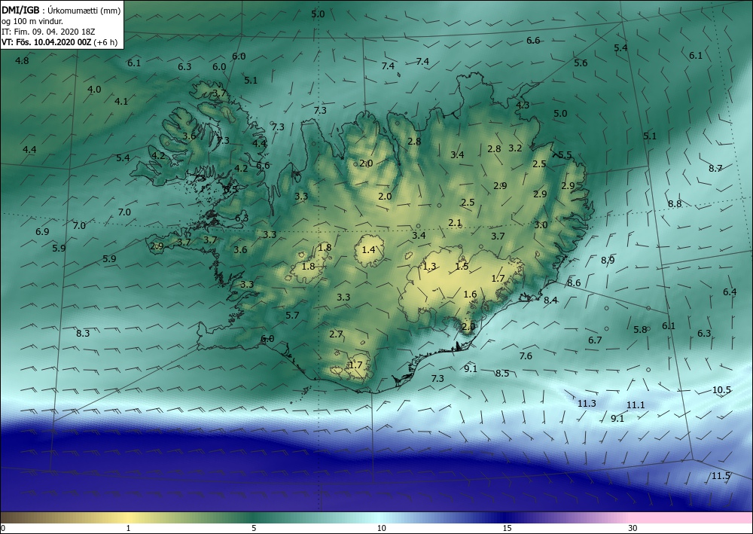Viewport: 753px width, 534px height.
Task: Click the color scale label '15'
Action: click(x=507, y=528)
